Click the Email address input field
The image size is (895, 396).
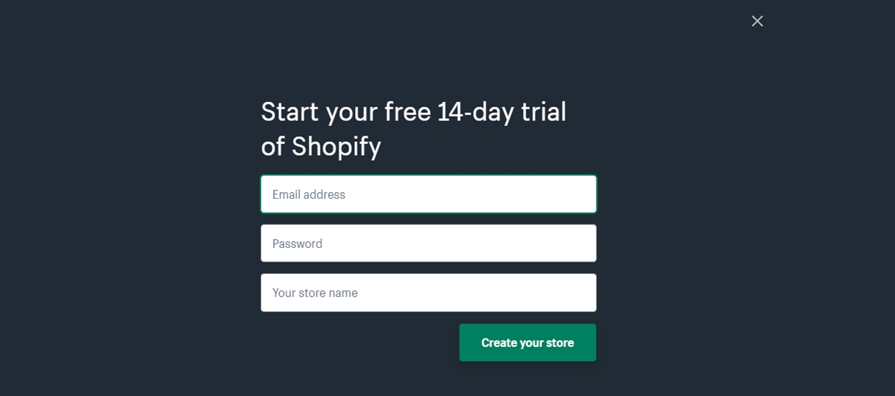(x=428, y=194)
